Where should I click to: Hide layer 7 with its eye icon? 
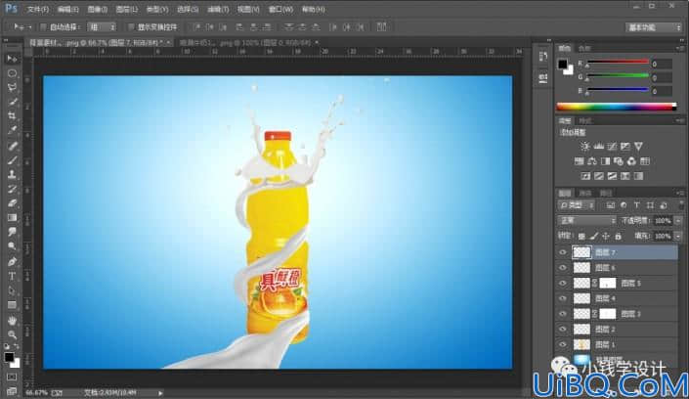pos(563,252)
